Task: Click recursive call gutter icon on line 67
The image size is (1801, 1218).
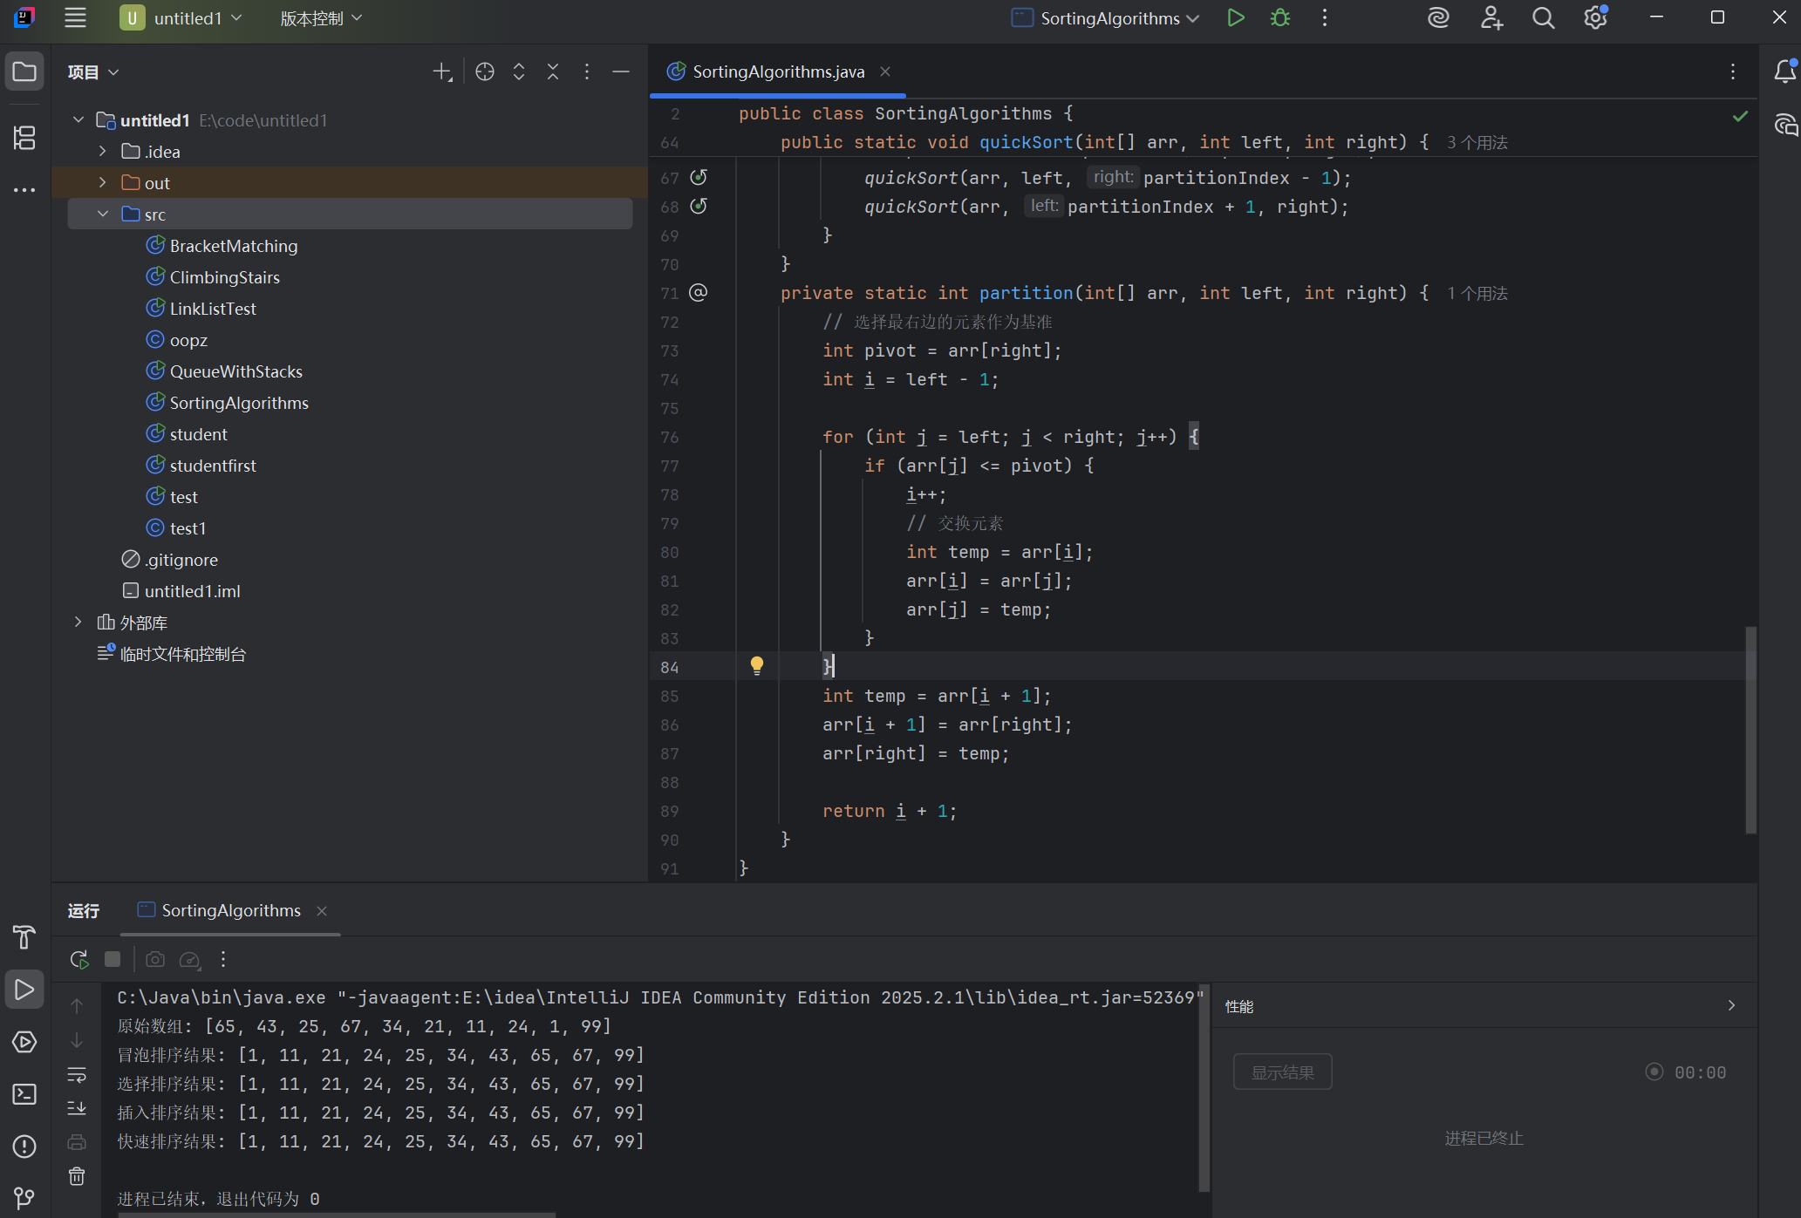Action: coord(699,177)
